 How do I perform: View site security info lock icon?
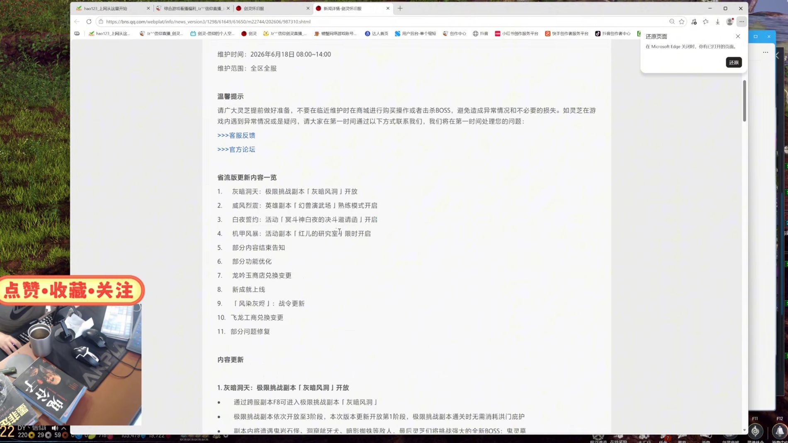101,22
